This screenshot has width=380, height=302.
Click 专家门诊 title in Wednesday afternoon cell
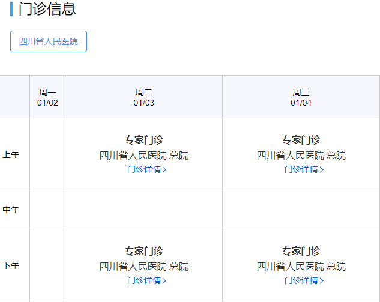pyautogui.click(x=301, y=251)
